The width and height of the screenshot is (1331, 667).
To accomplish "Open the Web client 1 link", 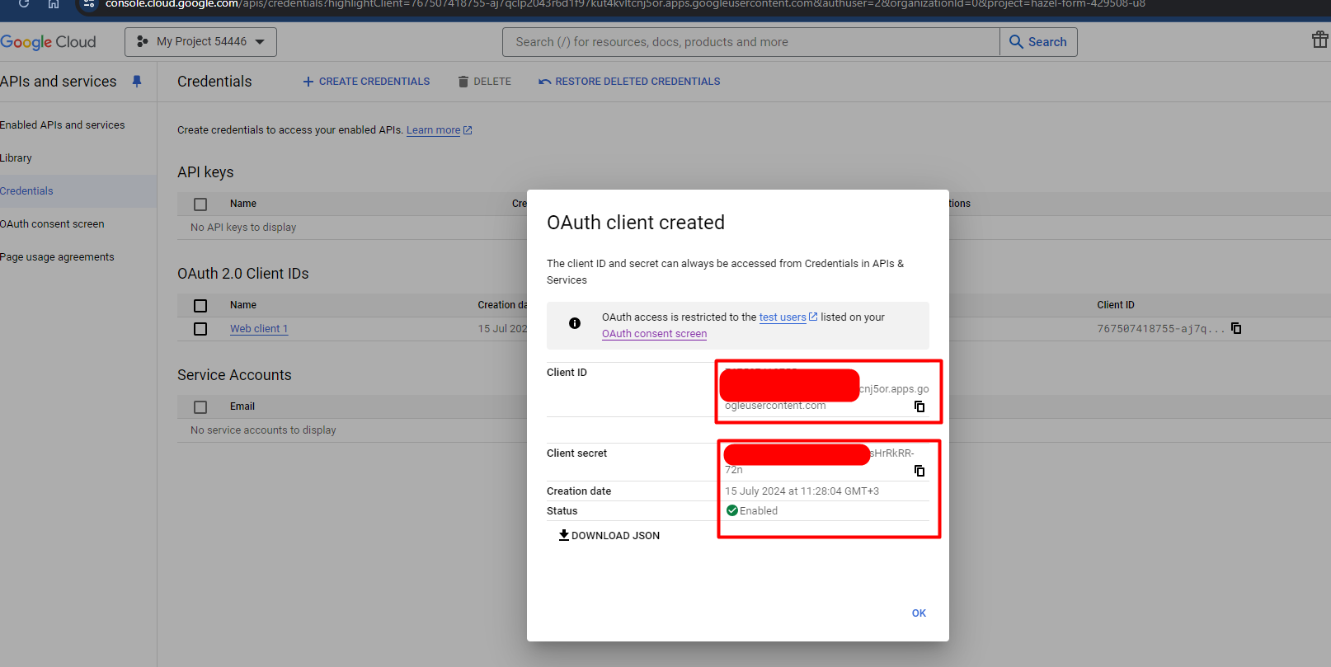I will point(259,329).
